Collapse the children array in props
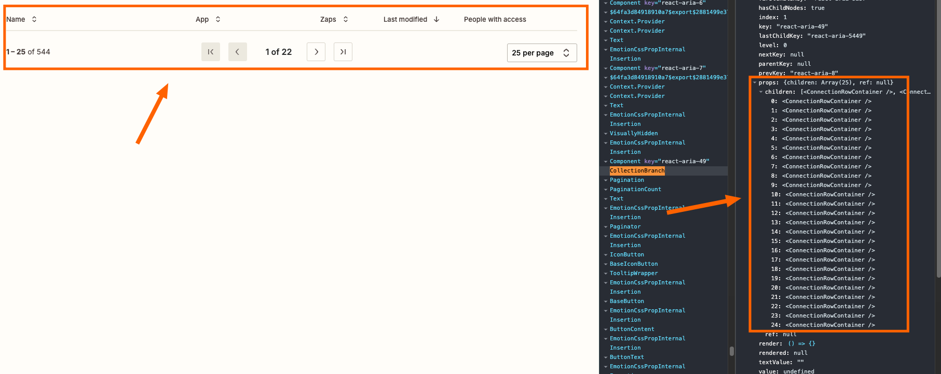 coord(761,92)
